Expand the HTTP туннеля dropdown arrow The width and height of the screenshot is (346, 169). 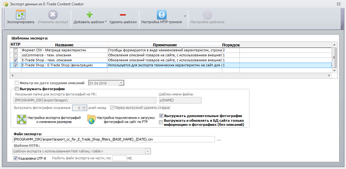[x=185, y=16]
